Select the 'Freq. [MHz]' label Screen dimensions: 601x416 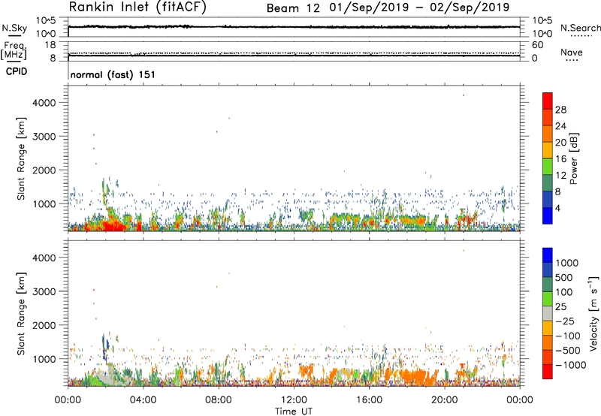point(14,51)
